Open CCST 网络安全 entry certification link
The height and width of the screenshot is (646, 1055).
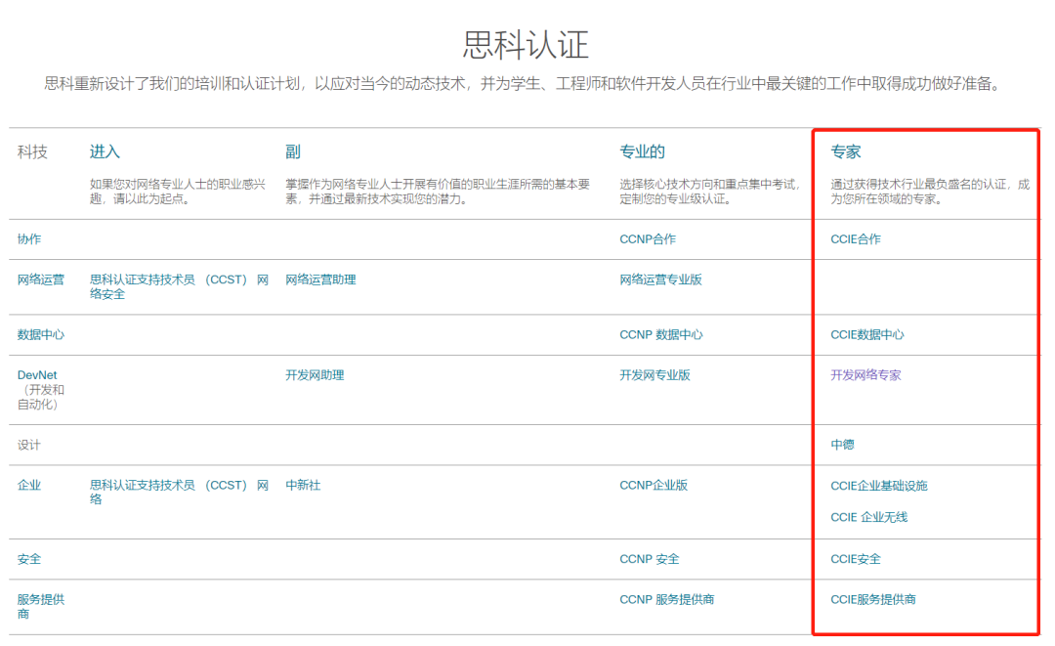click(x=179, y=286)
